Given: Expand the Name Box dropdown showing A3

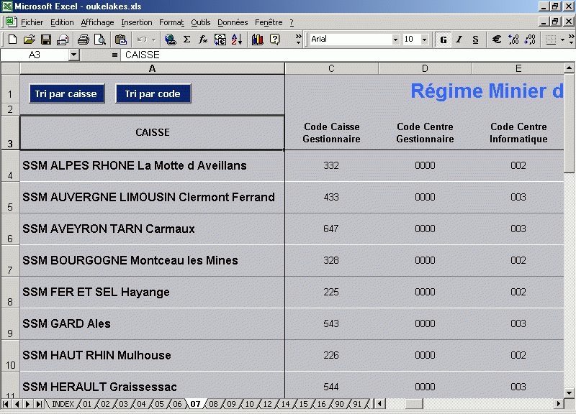Looking at the screenshot, I should [x=73, y=55].
